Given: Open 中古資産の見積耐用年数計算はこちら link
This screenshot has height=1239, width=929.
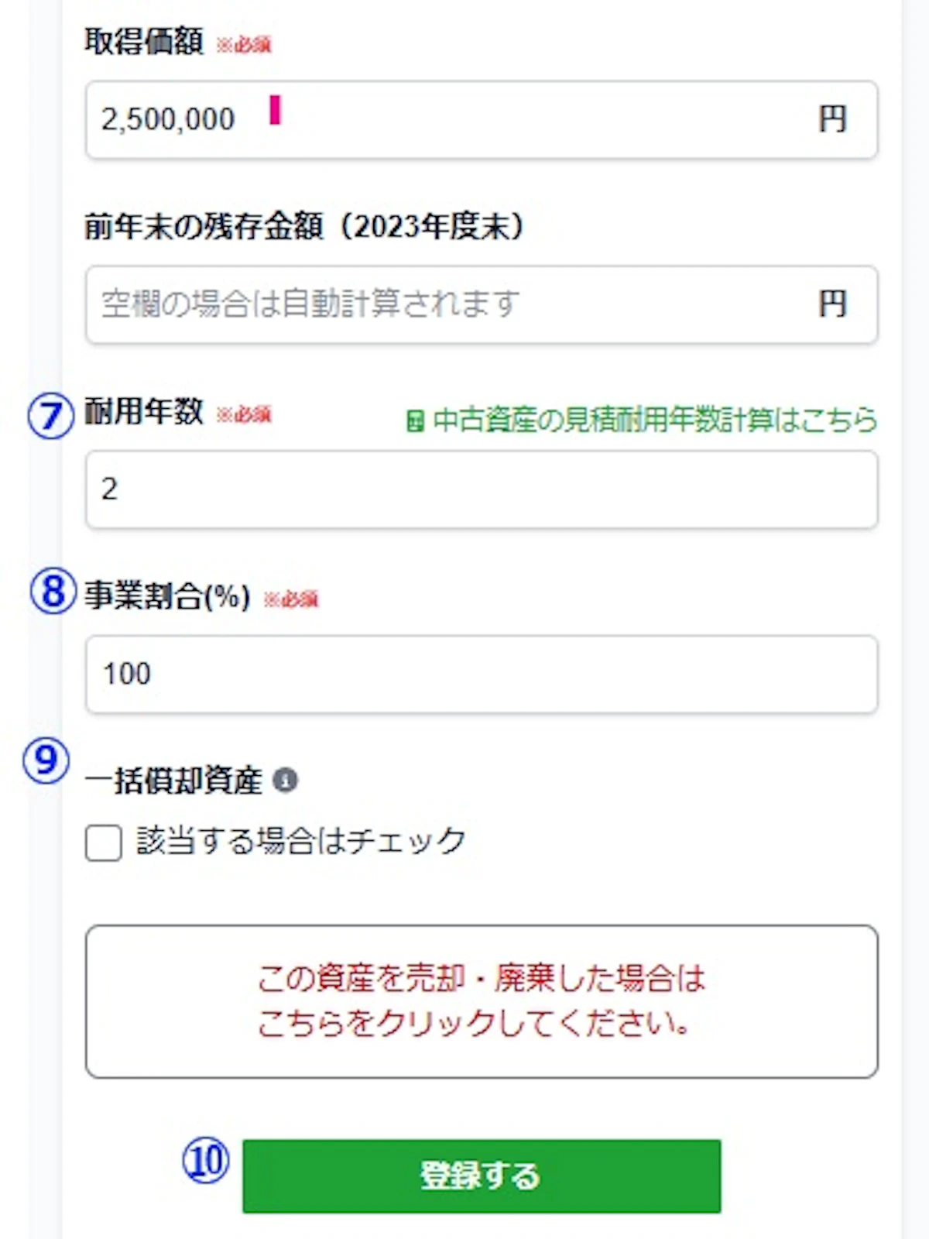Looking at the screenshot, I should 655,420.
